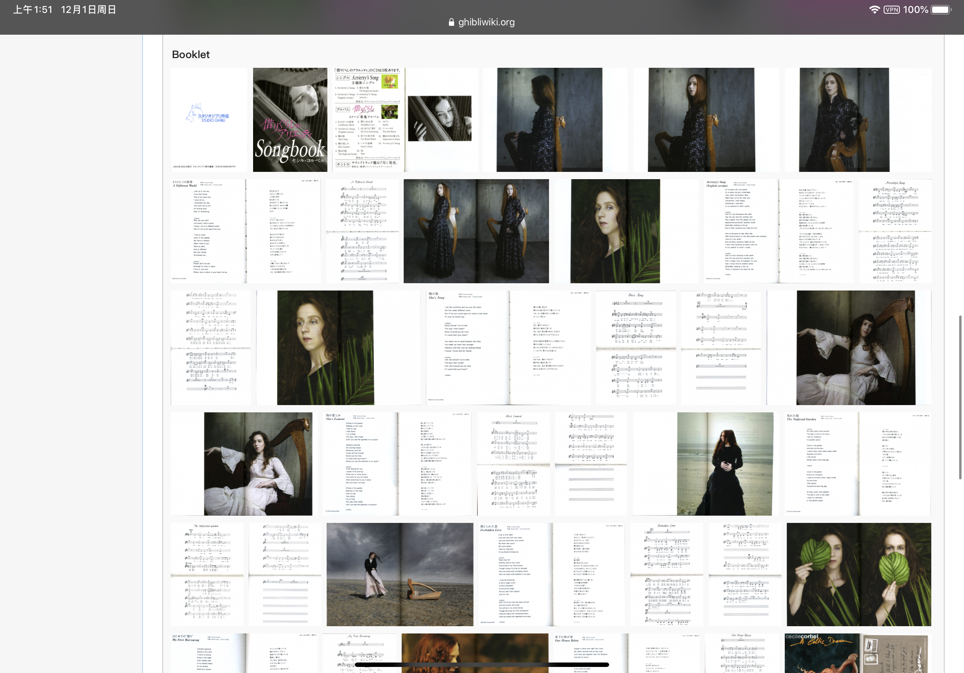Open the Sho's Lament lyrics page thumbnail
964x673 pixels.
[x=397, y=464]
